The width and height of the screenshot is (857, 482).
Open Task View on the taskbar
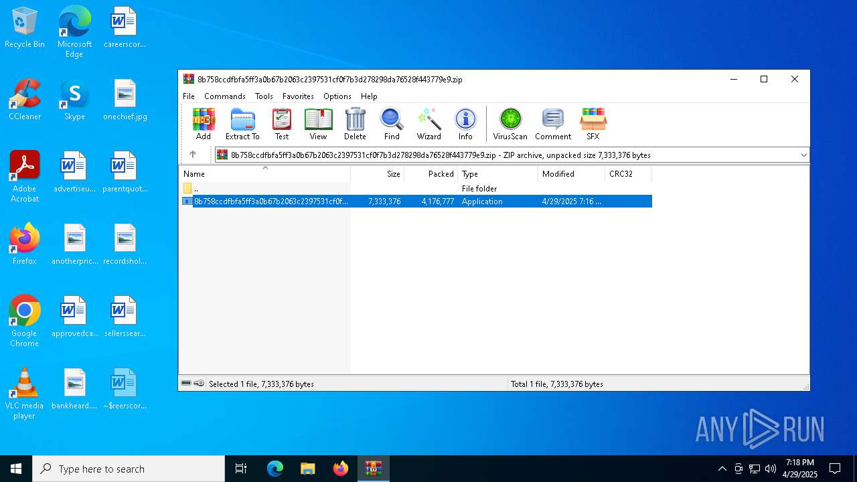[241, 469]
